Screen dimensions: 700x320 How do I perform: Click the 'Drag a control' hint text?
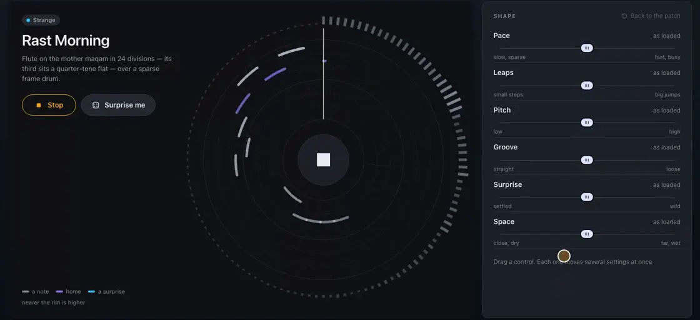(573, 262)
